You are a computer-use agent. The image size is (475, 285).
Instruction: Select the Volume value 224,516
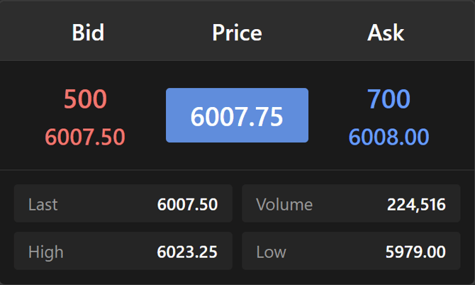click(416, 205)
